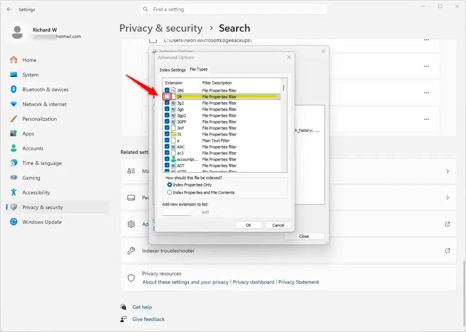Click the search magnifier icon
Screen dimensions: 466x332
click(x=145, y=9)
